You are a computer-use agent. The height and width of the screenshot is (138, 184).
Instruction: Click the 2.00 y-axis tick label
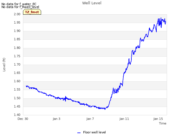coord(17,14)
